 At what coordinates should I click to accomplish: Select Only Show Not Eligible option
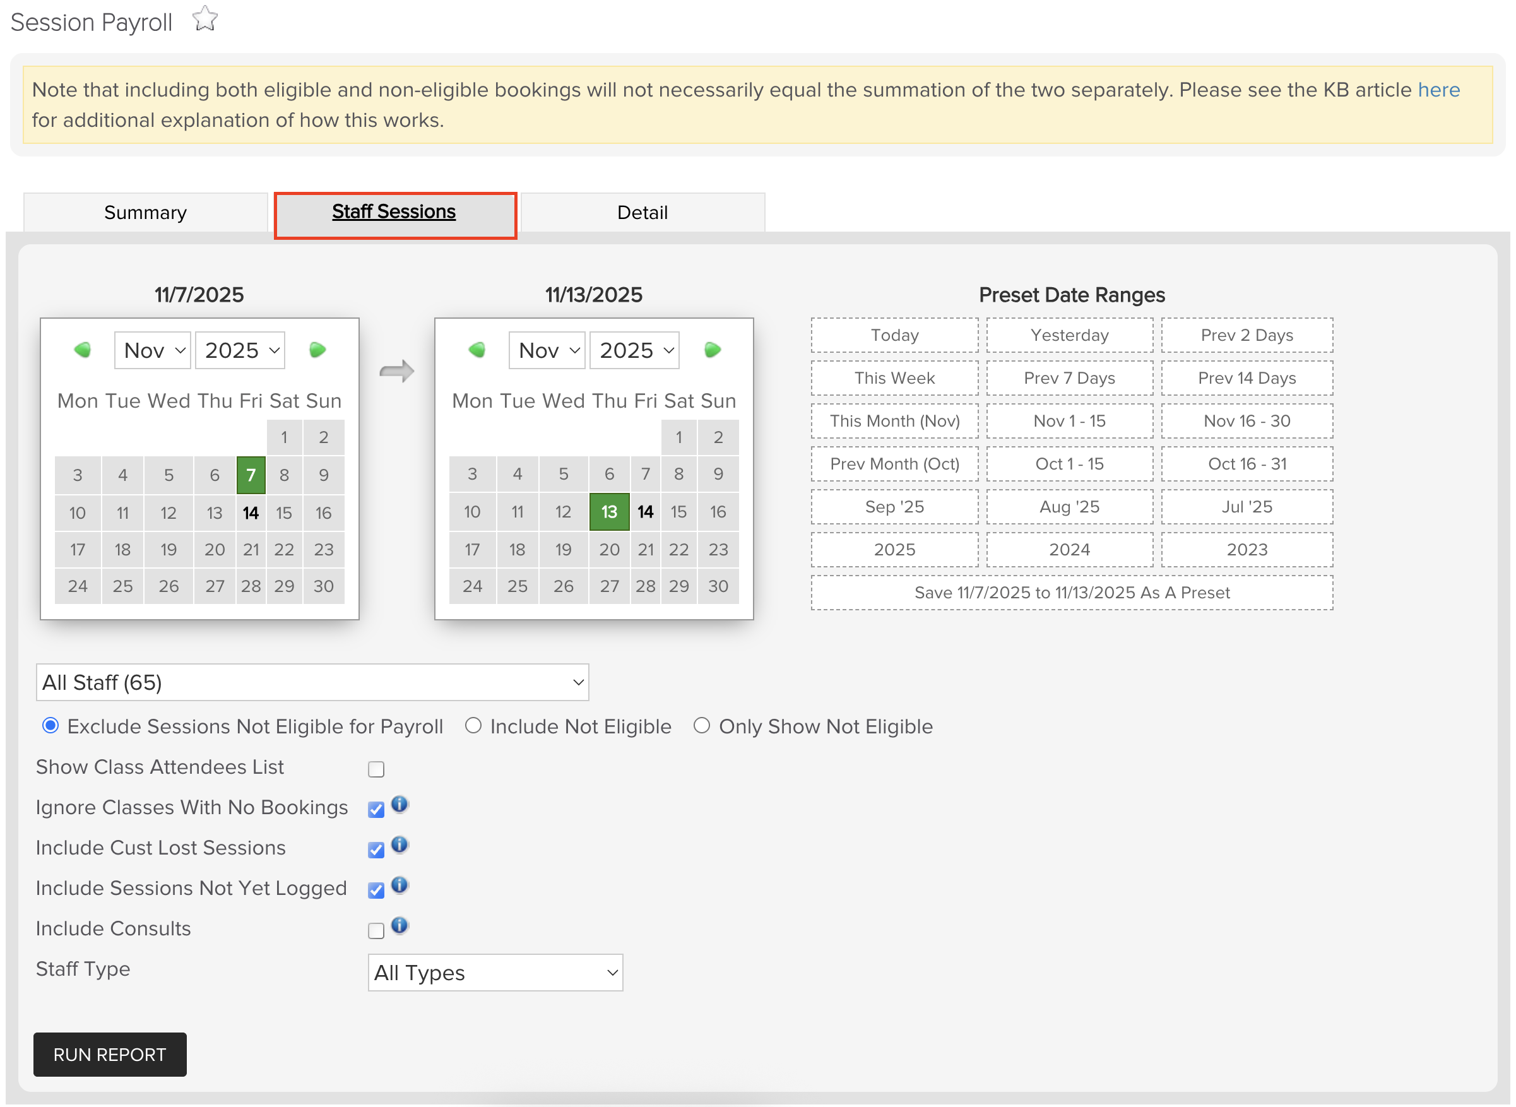(702, 726)
